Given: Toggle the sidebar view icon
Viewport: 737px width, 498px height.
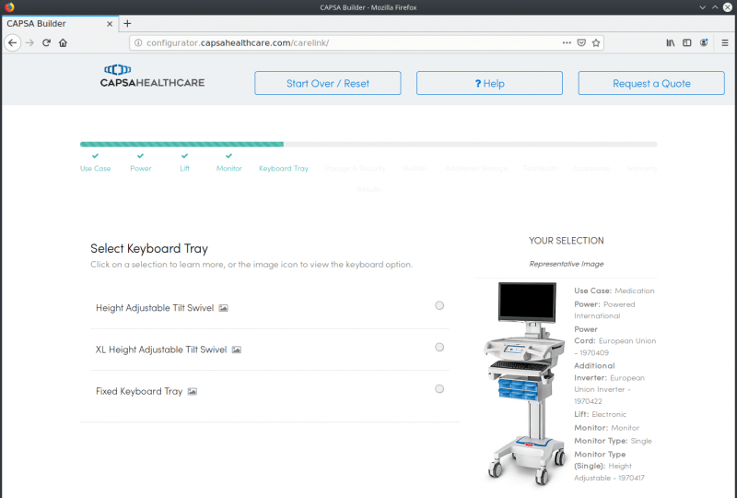Looking at the screenshot, I should 686,42.
